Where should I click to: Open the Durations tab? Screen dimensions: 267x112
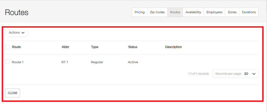(x=249, y=12)
